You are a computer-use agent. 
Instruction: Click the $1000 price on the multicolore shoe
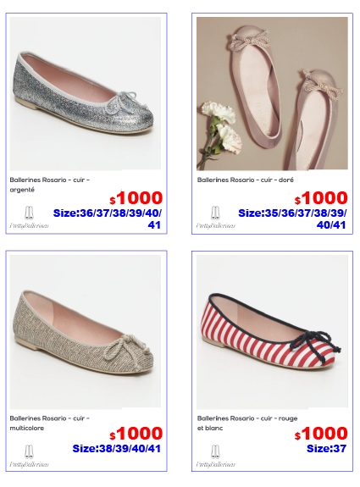pos(136,434)
